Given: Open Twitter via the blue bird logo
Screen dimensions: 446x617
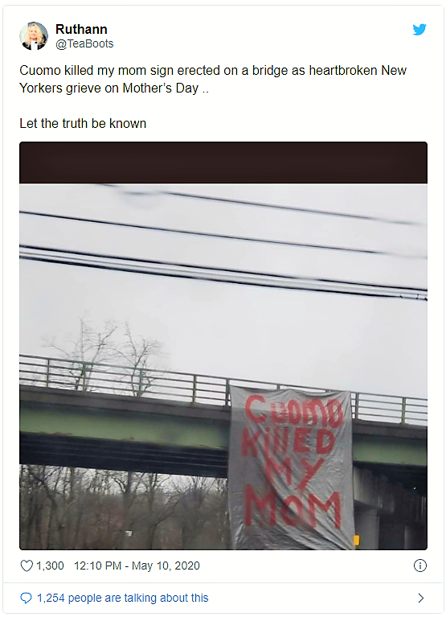Looking at the screenshot, I should click(x=419, y=30).
